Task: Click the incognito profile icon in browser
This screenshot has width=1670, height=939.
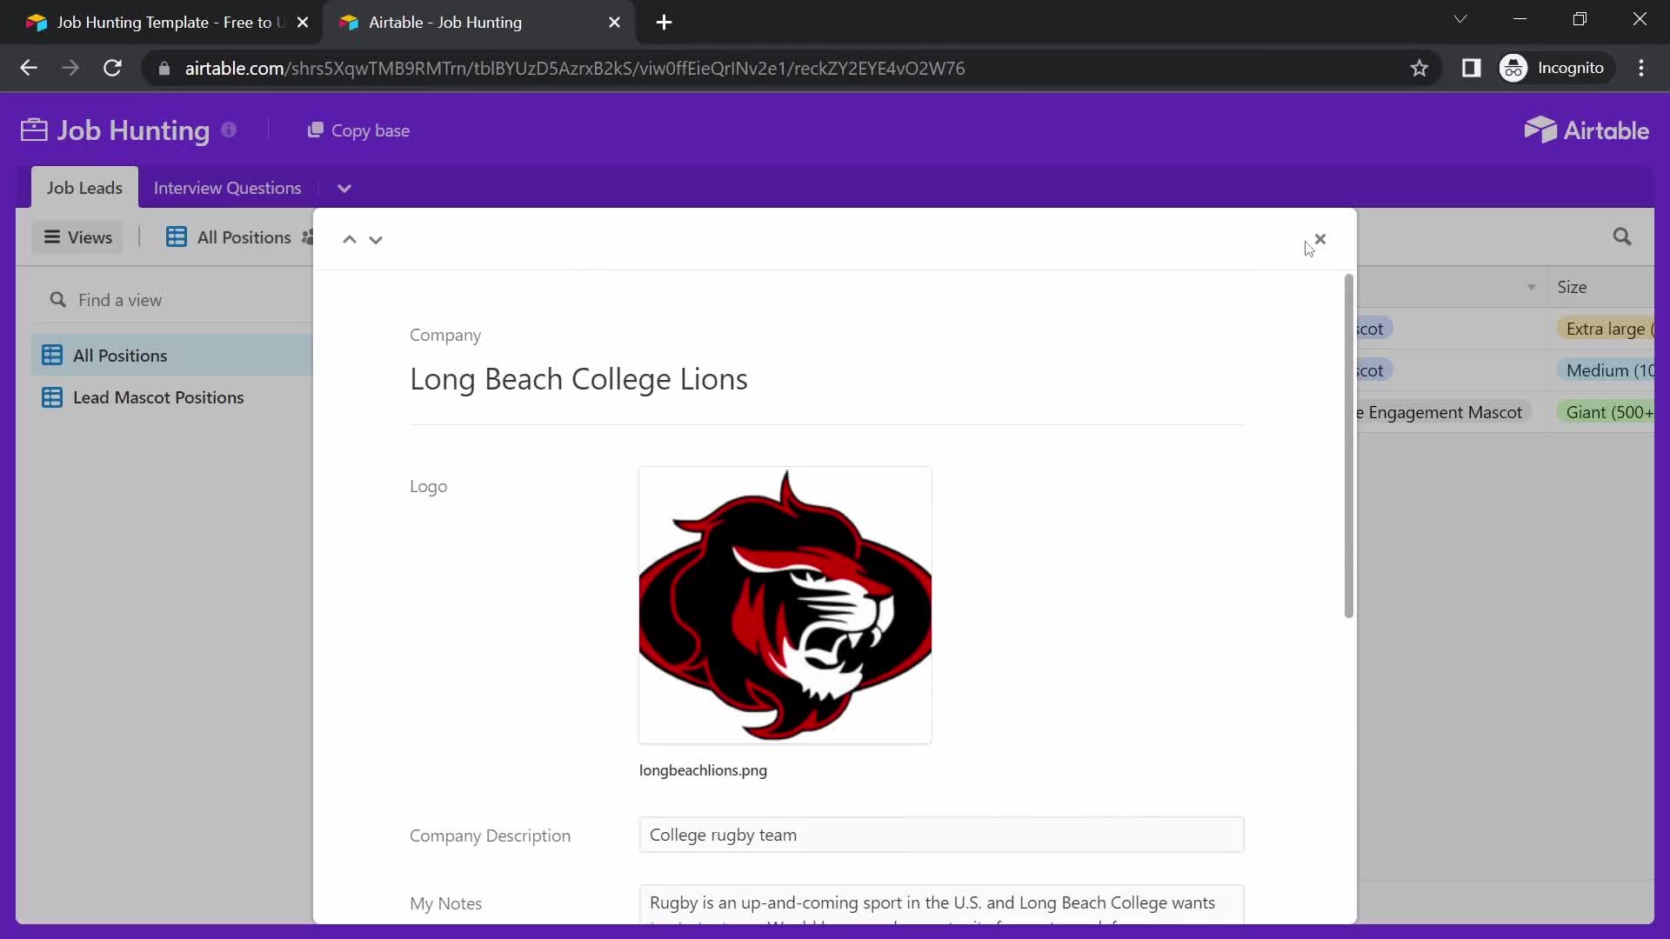Action: click(1516, 68)
